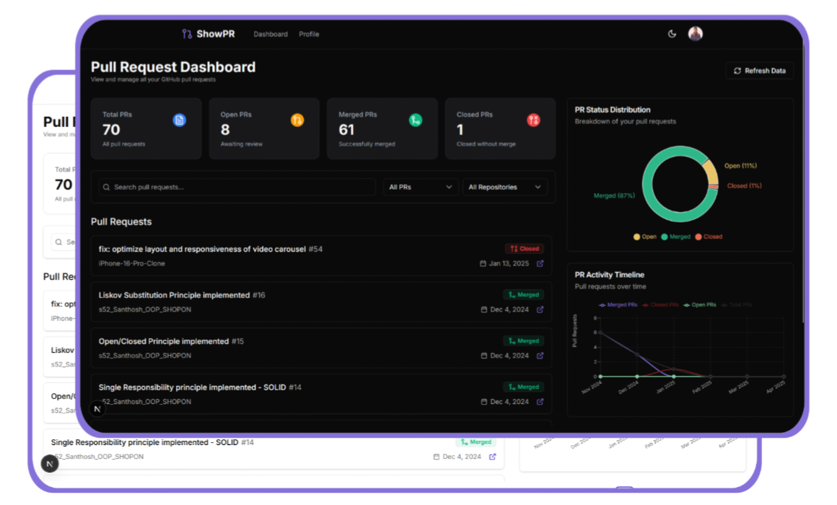The width and height of the screenshot is (837, 505).
Task: Click the calendar icon on Liskov PR #16 row
Action: [x=484, y=309]
